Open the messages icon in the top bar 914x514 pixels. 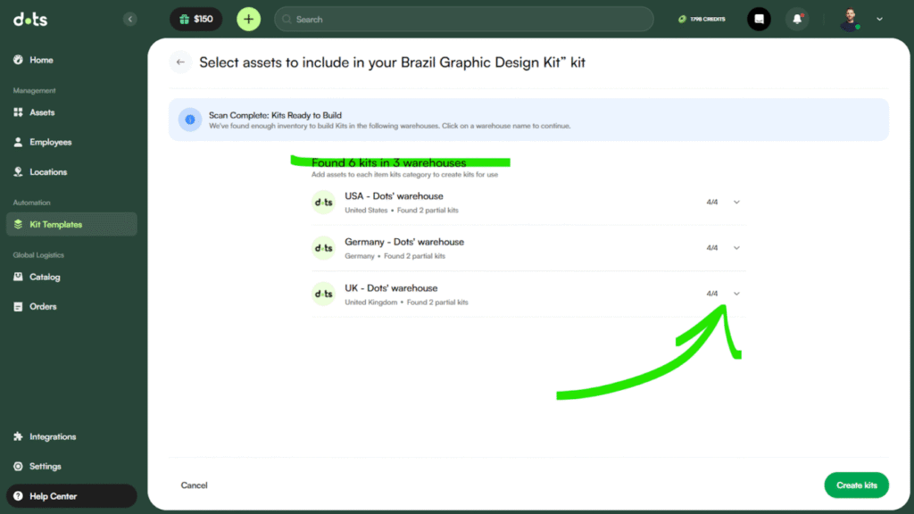click(759, 19)
